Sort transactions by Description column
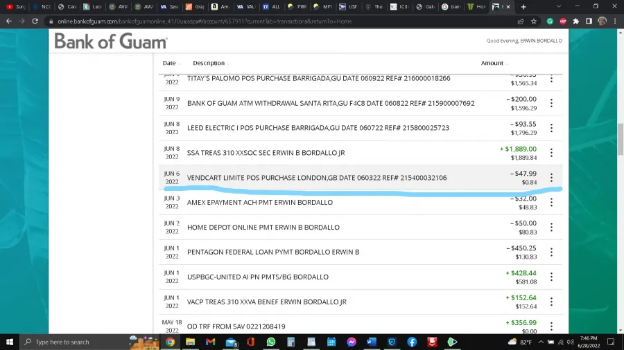This screenshot has height=350, width=624. point(211,63)
